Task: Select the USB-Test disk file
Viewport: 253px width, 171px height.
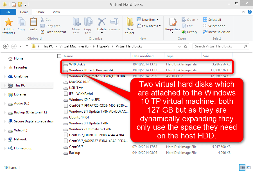Action: click(x=76, y=88)
